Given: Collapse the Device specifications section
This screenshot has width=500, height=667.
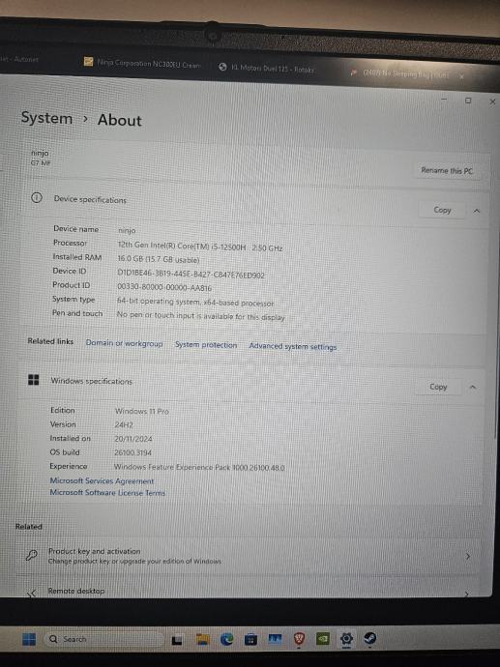Looking at the screenshot, I should pyautogui.click(x=477, y=211).
